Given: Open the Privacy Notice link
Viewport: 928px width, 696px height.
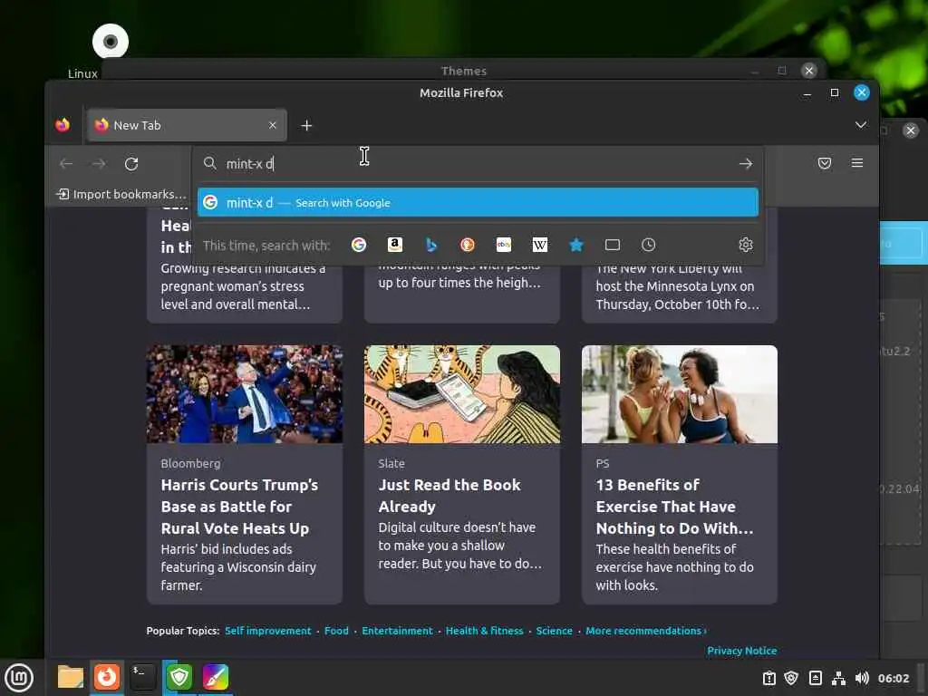Looking at the screenshot, I should click(x=741, y=651).
